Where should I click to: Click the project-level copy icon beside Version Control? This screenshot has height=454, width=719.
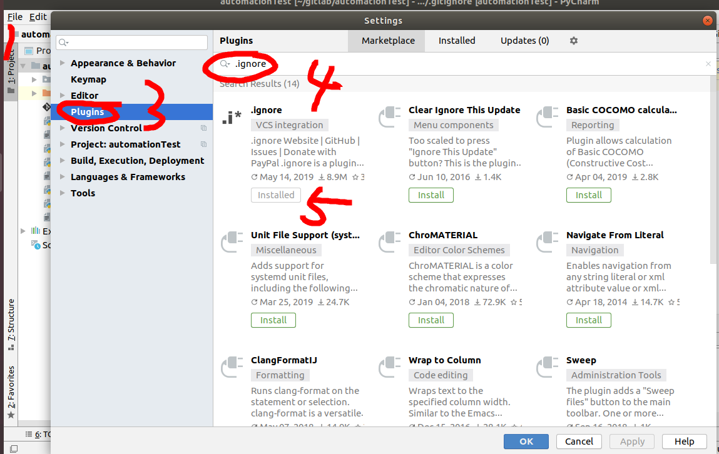(x=203, y=128)
